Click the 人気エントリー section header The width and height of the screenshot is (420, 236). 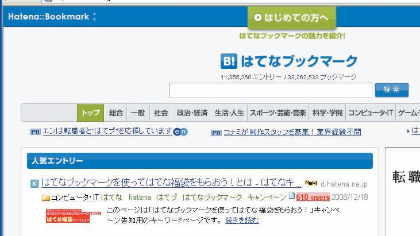coord(200,161)
